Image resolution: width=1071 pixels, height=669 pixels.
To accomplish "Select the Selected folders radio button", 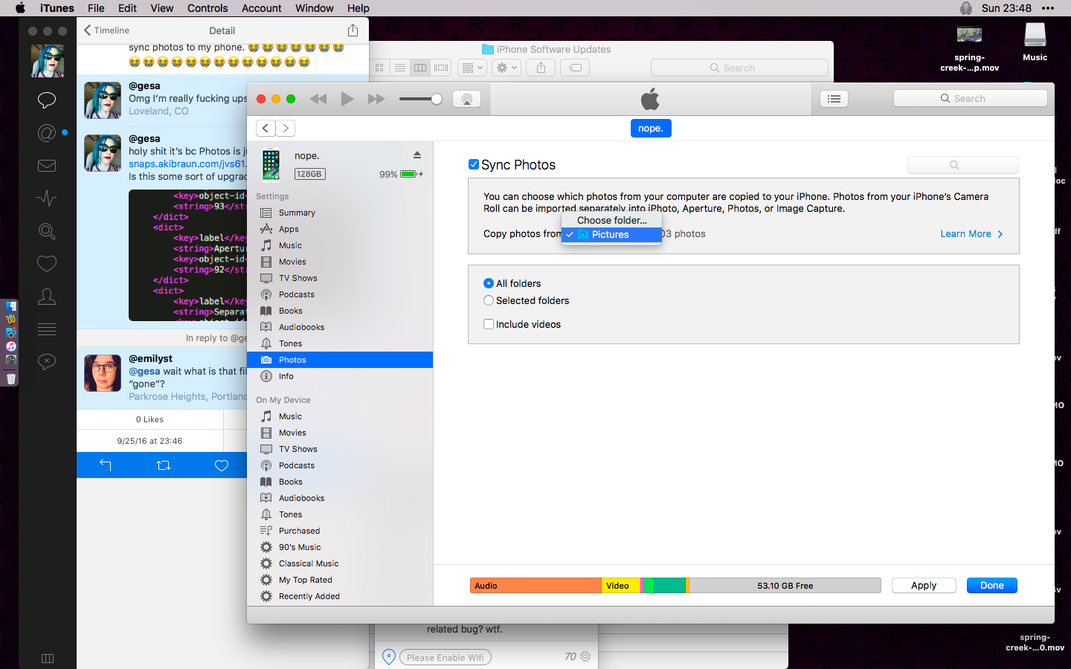I will coord(489,300).
